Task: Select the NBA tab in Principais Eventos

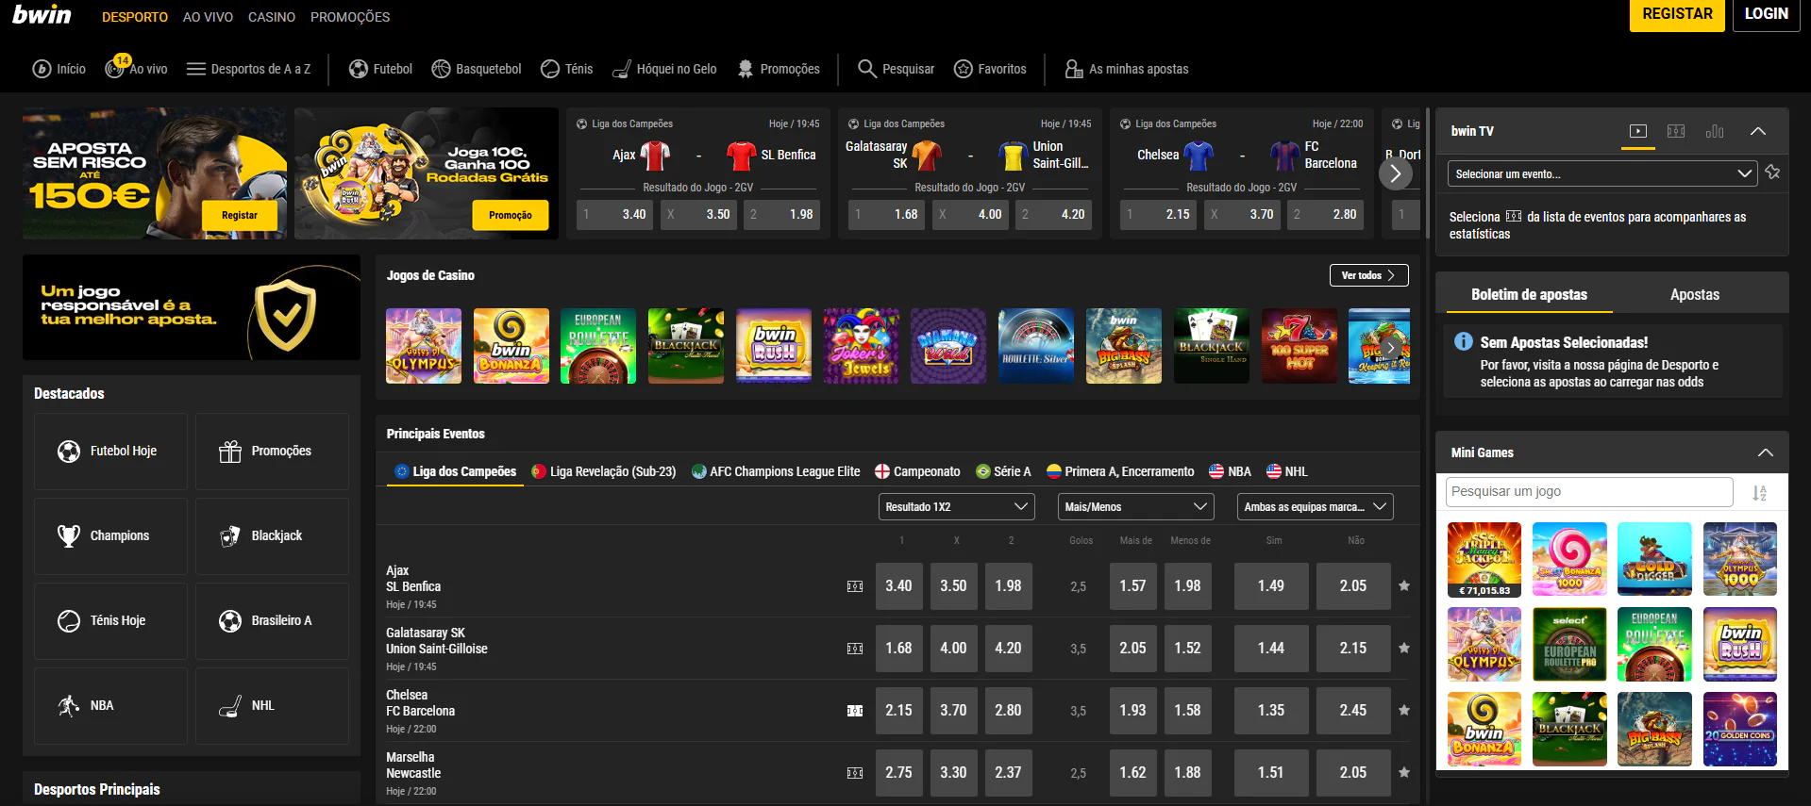Action: (x=1230, y=471)
